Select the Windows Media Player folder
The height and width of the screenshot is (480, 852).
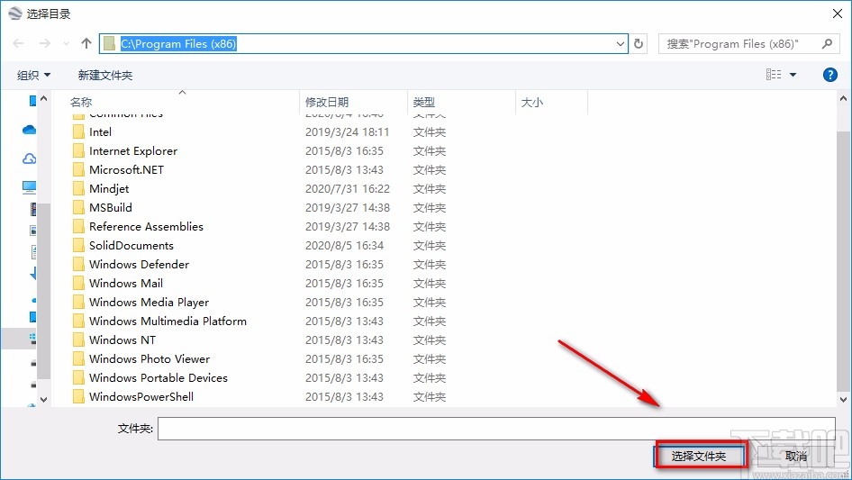pos(149,303)
